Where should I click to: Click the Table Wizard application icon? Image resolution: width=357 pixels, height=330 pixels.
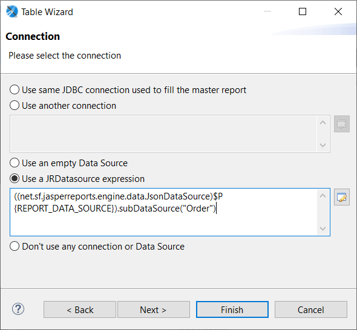tap(12, 11)
